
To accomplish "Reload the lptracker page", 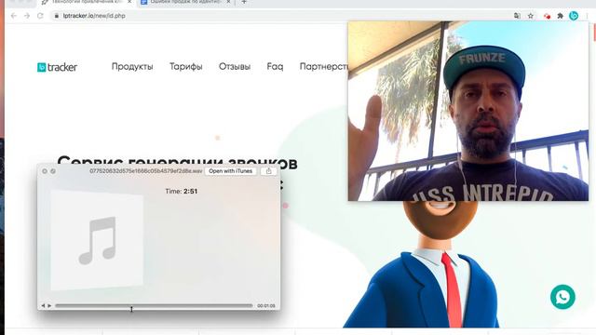I will click(x=40, y=16).
